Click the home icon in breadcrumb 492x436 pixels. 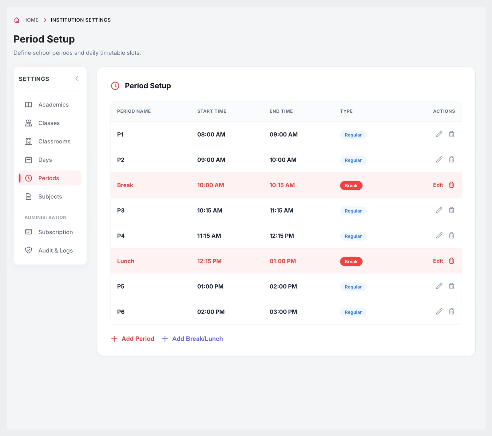click(x=17, y=20)
